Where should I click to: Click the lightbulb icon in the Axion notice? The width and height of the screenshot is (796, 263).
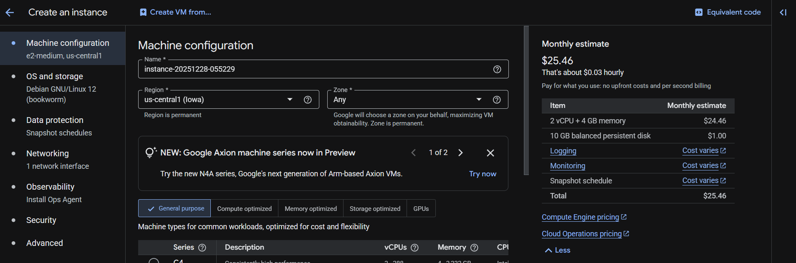tap(150, 153)
